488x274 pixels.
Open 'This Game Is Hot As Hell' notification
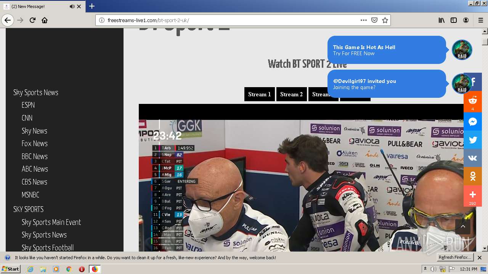click(x=387, y=50)
